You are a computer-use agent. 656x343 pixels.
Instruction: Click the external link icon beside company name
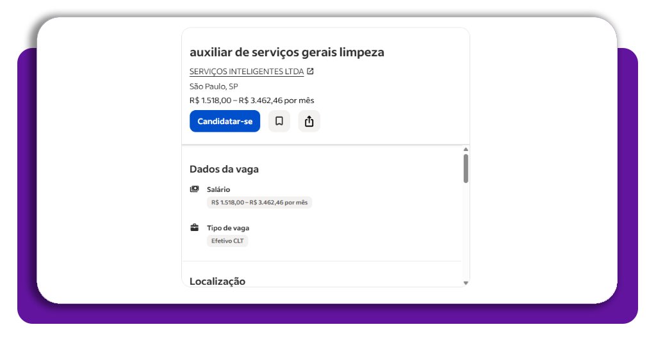[310, 72]
